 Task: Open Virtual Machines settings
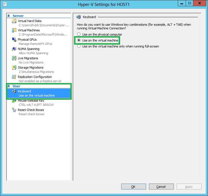[x=29, y=30]
